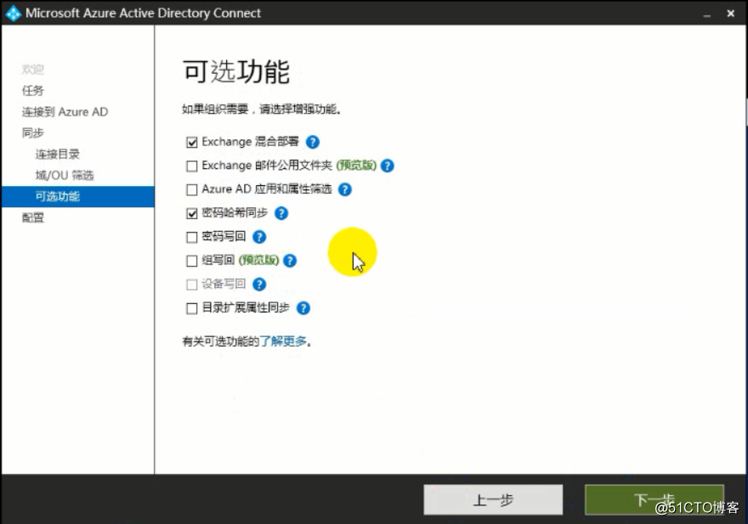This screenshot has width=748, height=524.
Task: Enable 目录扩展属性同步 checkbox
Action: click(x=192, y=308)
